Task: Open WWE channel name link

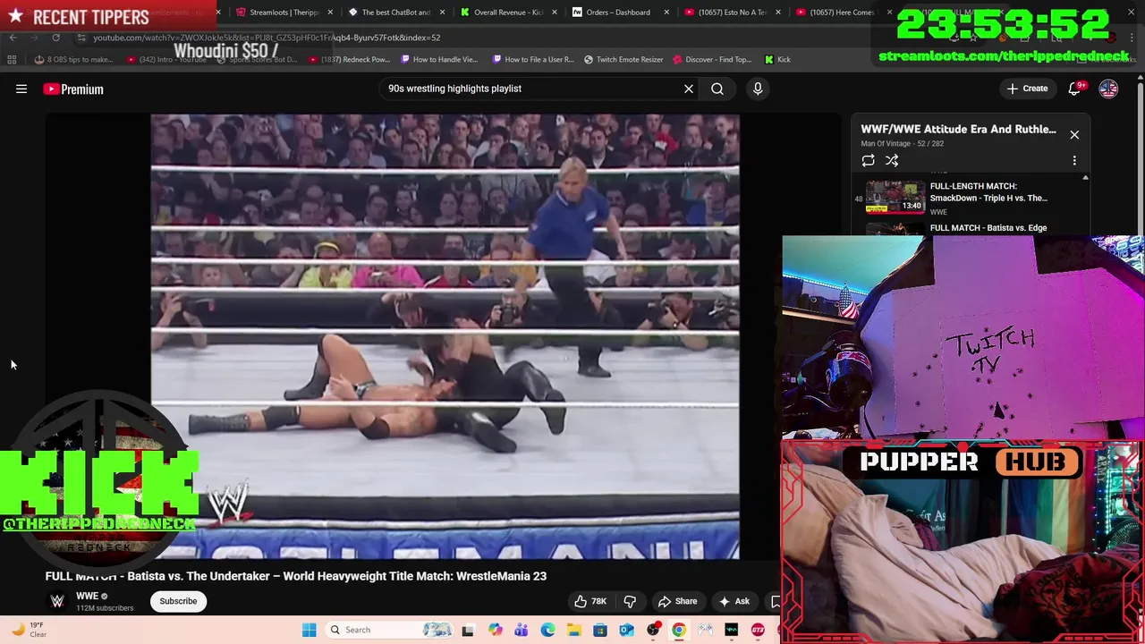Action: (87, 596)
